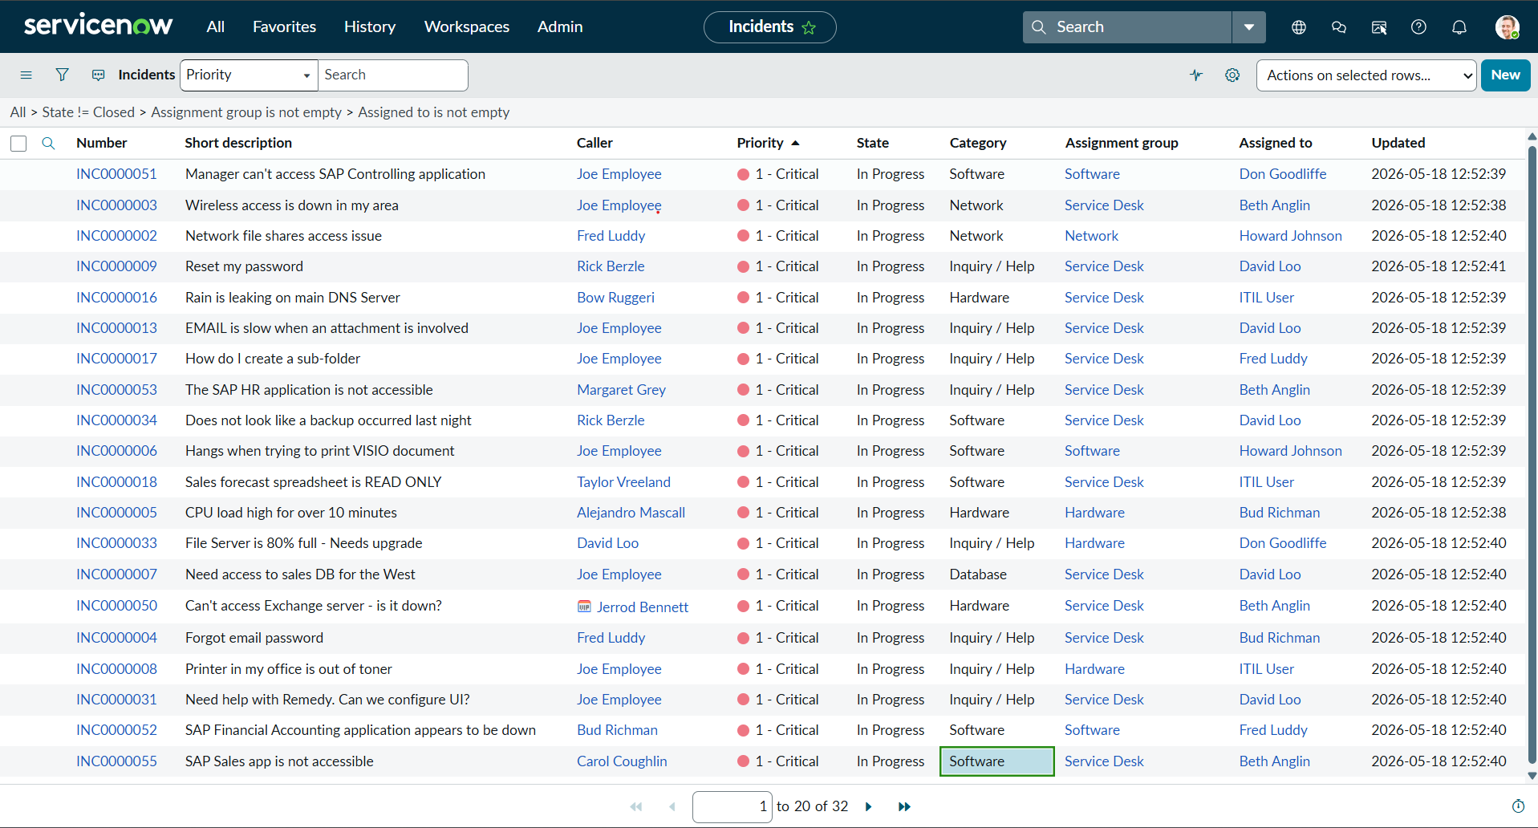The height and width of the screenshot is (828, 1538).
Task: Open the response time clock icon
Action: [1518, 806]
